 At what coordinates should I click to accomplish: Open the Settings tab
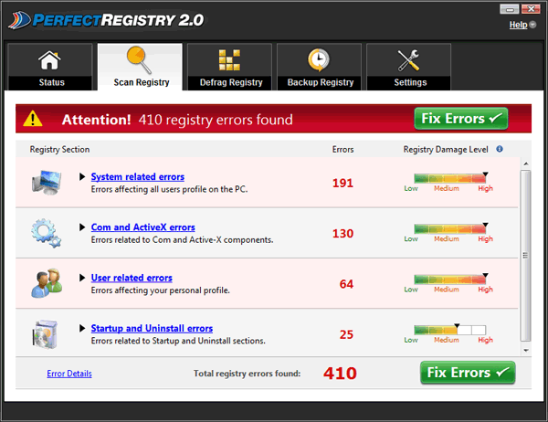pos(409,67)
